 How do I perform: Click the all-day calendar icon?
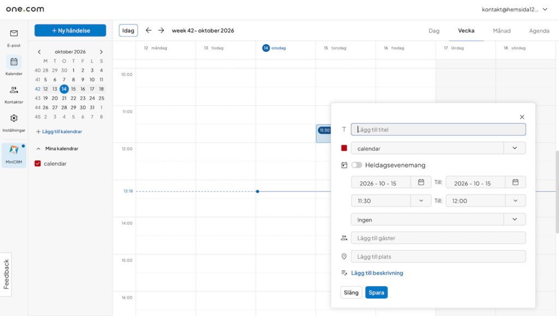(344, 165)
